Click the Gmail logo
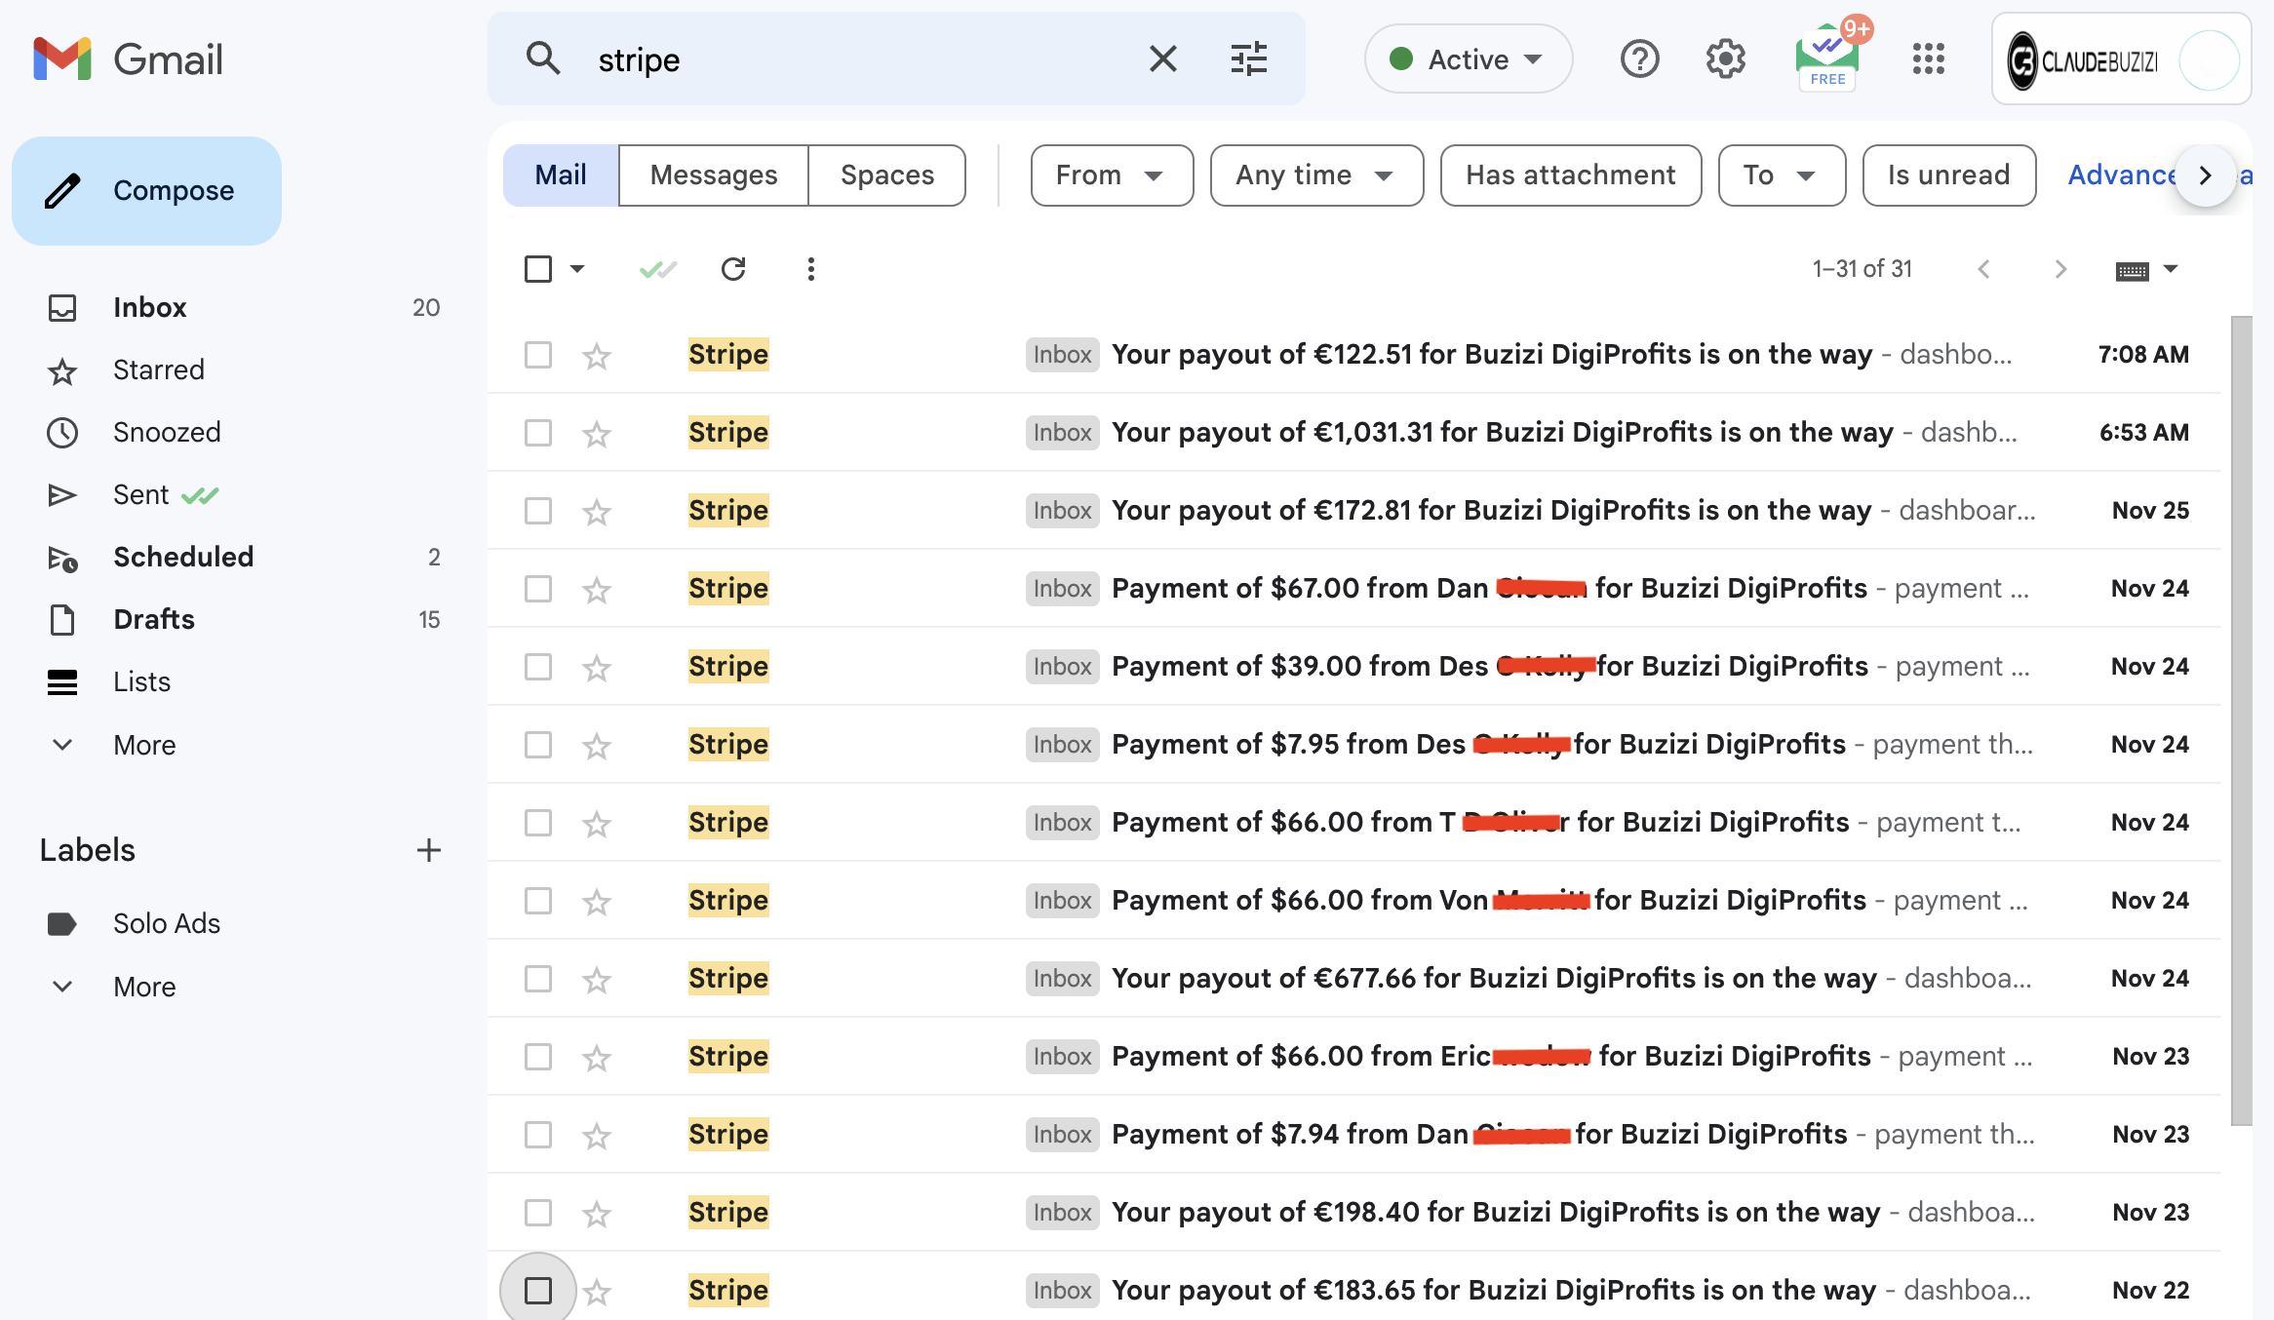This screenshot has width=2274, height=1320. click(128, 59)
